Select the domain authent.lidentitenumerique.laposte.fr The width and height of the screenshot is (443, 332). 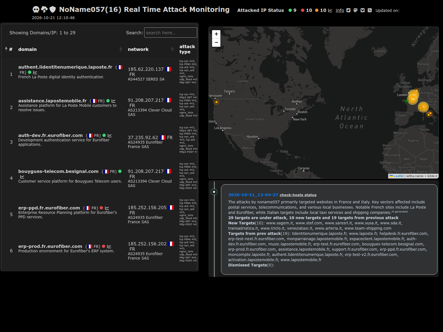point(65,67)
